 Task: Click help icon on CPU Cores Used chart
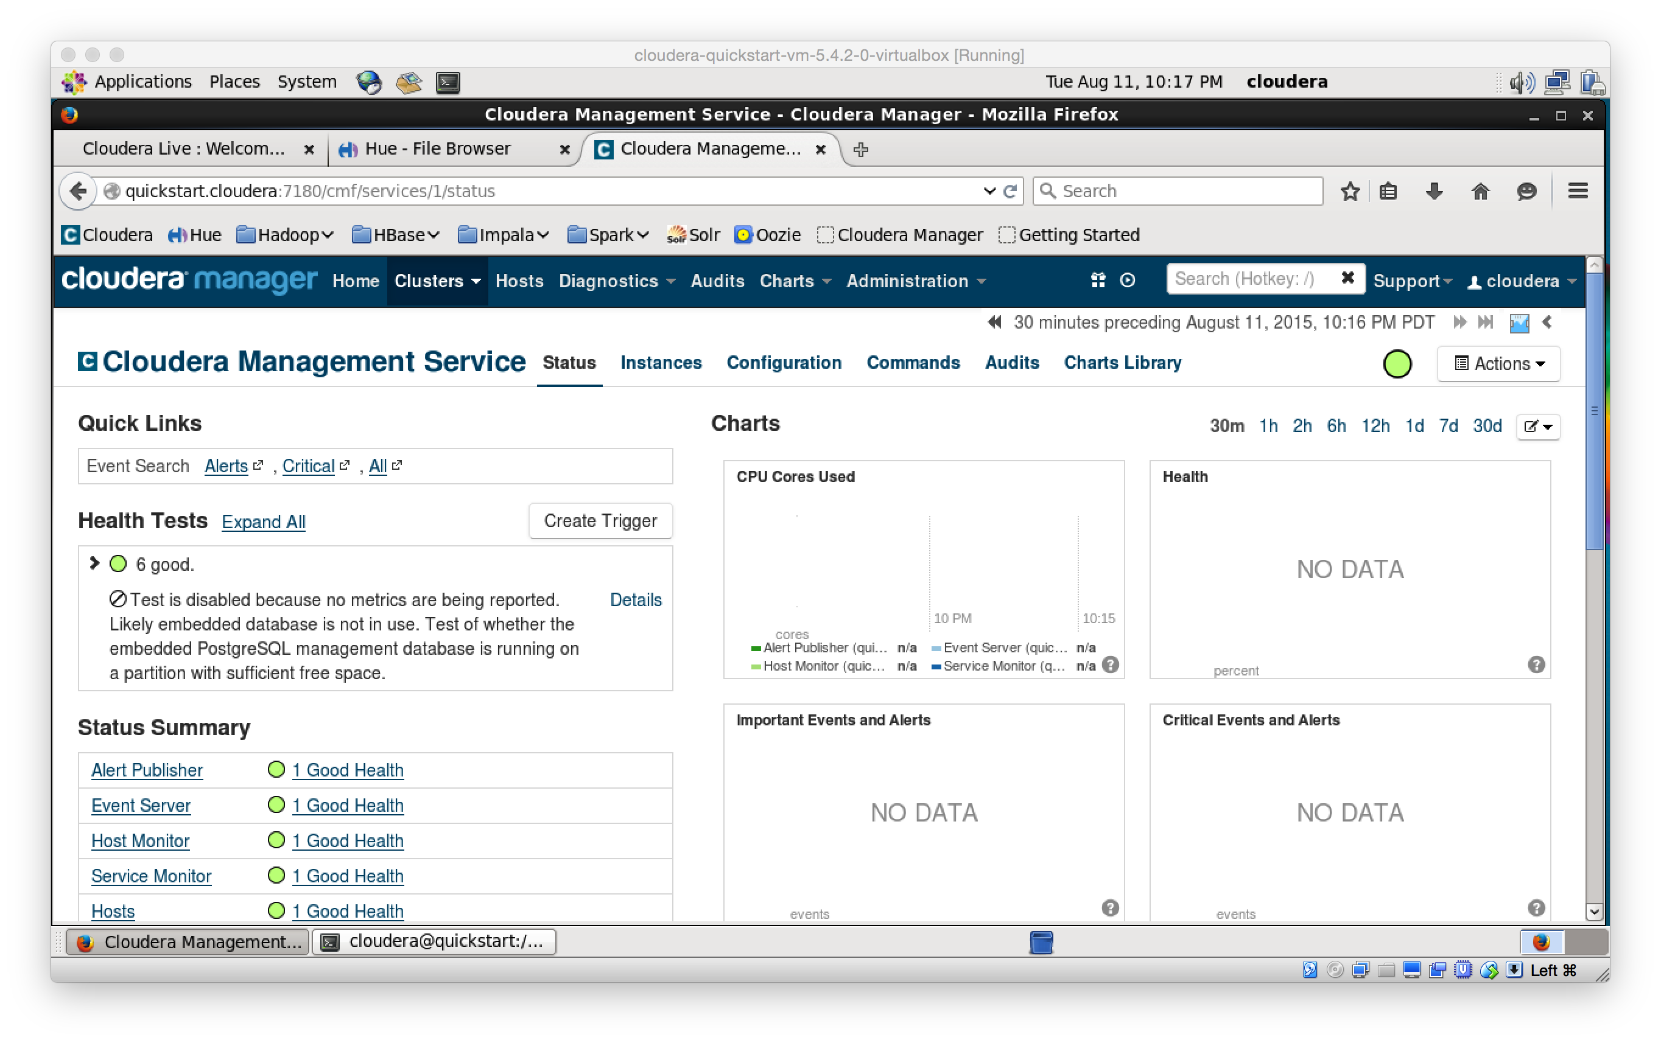[x=1110, y=665]
